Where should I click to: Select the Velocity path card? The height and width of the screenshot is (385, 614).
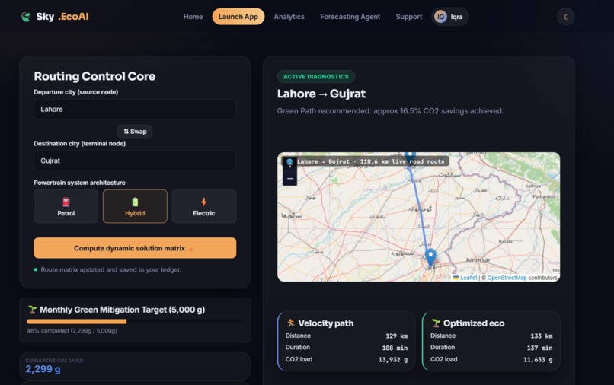click(346, 341)
